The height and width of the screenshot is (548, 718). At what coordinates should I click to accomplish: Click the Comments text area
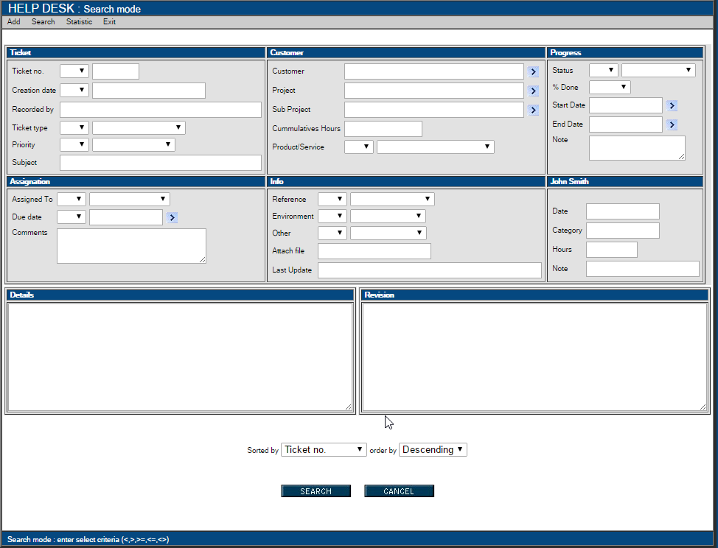click(131, 246)
